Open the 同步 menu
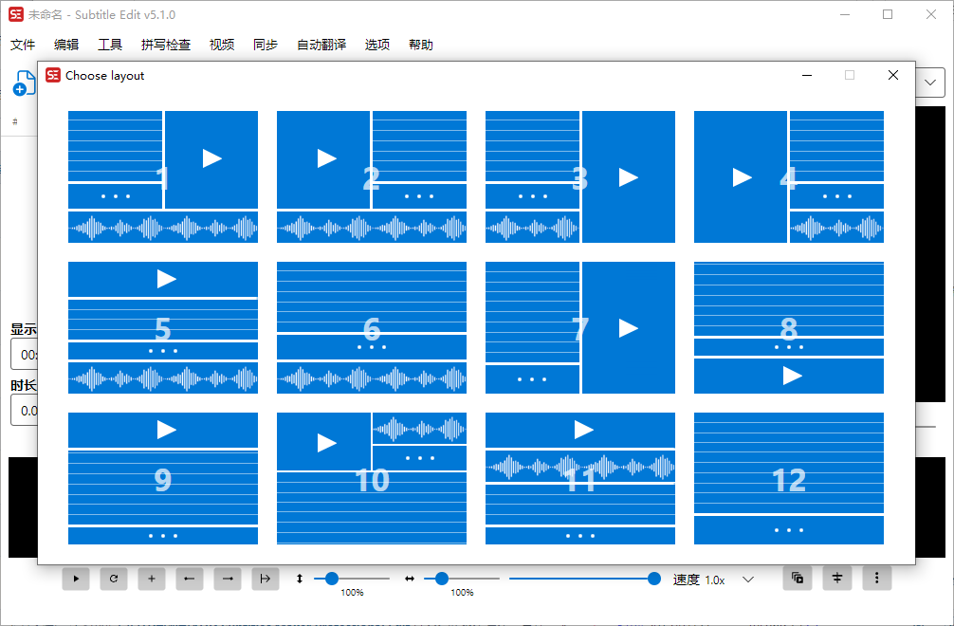The image size is (954, 626). tap(266, 45)
